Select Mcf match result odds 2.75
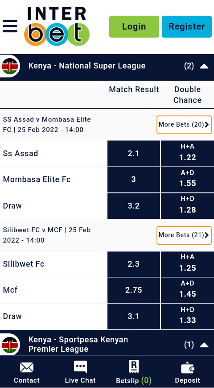 (134, 290)
